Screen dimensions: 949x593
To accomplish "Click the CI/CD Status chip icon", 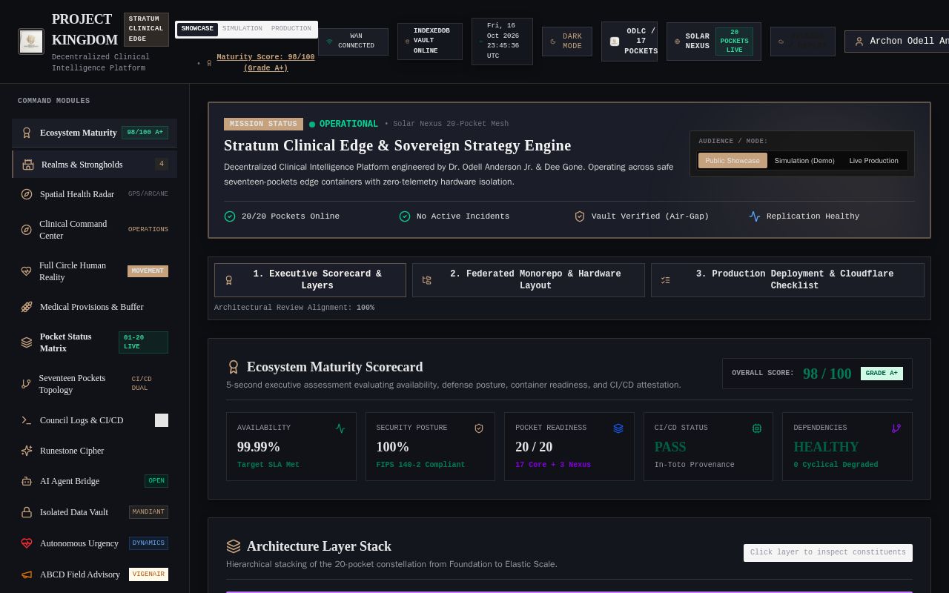I will click(x=757, y=428).
